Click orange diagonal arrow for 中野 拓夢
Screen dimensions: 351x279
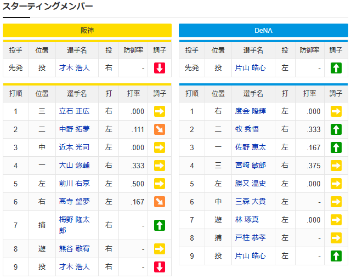(160, 129)
